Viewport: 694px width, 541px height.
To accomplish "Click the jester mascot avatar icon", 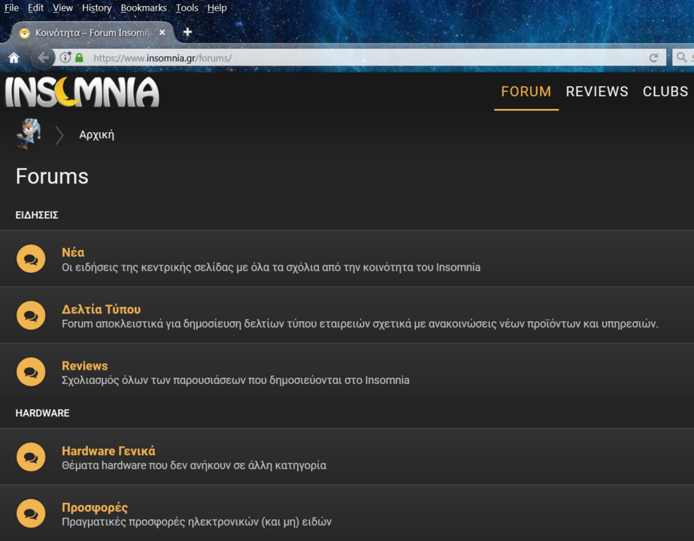I will (x=29, y=134).
